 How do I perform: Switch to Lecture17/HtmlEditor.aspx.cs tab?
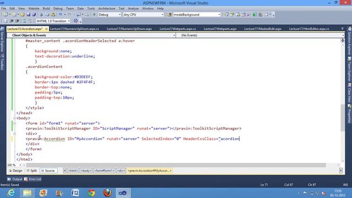click(309, 29)
